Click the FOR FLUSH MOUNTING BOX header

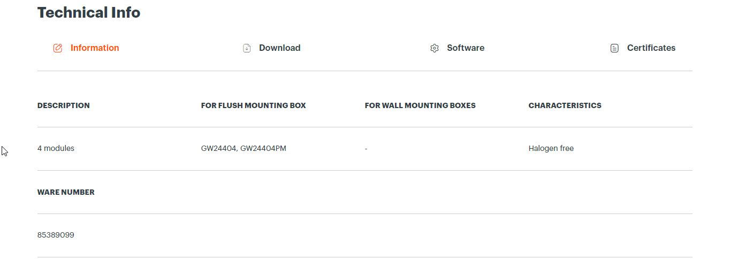click(254, 105)
